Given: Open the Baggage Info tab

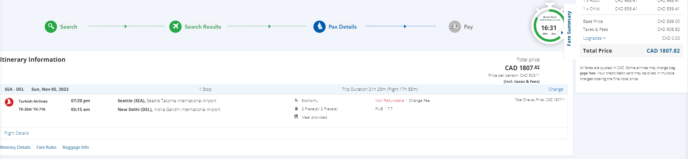Looking at the screenshot, I should point(75,147).
